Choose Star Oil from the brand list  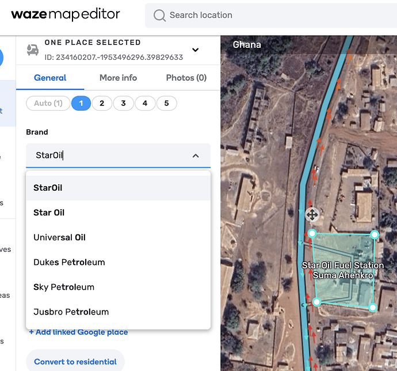click(x=119, y=213)
